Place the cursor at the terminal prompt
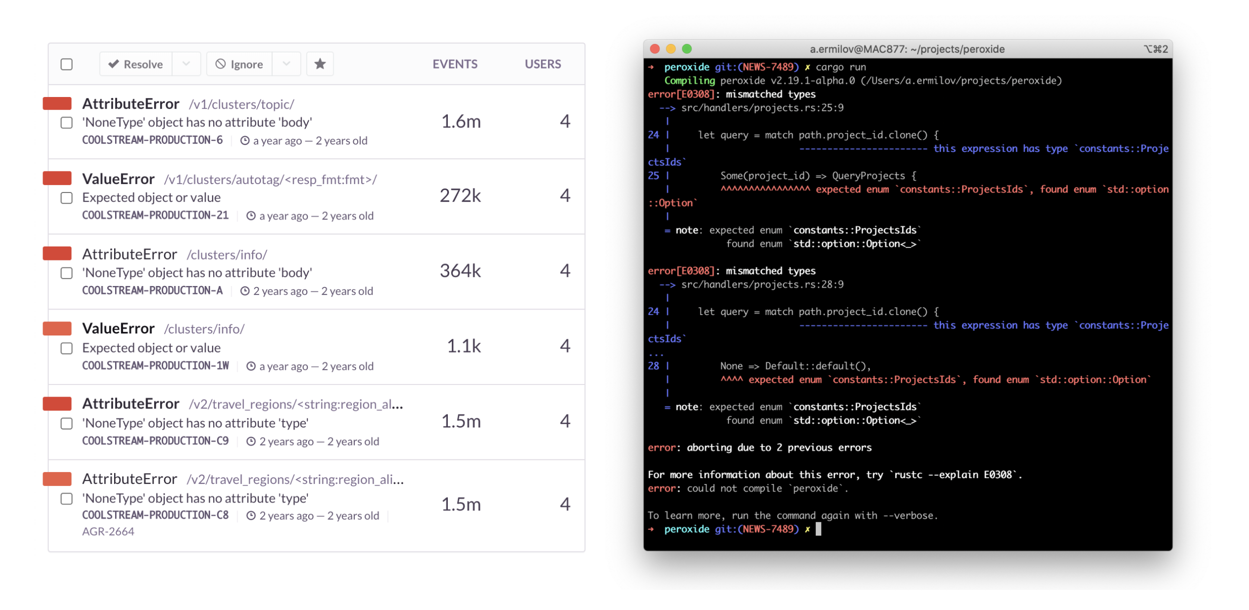The width and height of the screenshot is (1249, 610). (819, 529)
